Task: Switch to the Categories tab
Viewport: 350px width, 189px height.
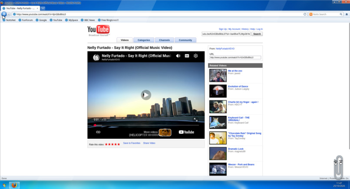Action: [x=144, y=40]
